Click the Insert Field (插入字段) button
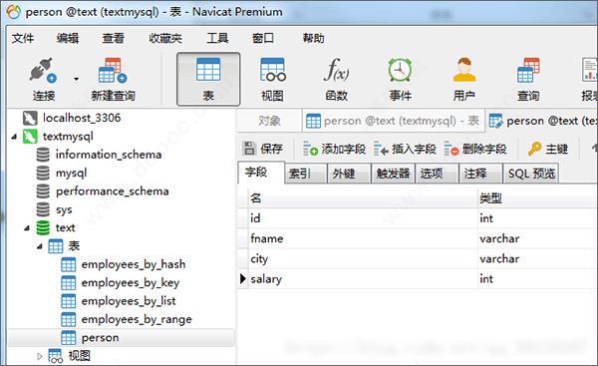 (x=405, y=149)
